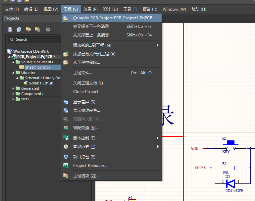Screen dimensions: 255x201
Task: Click the Search field in Projects panel
Action: (x=34, y=39)
